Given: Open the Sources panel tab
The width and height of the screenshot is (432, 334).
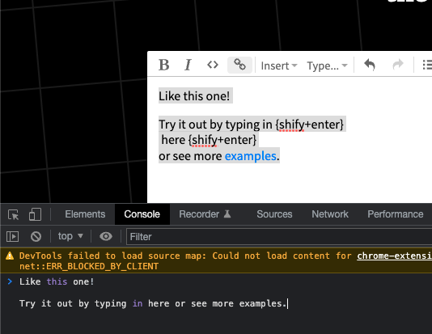Looking at the screenshot, I should [274, 214].
